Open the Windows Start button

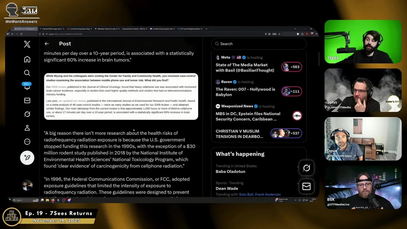pos(10,200)
